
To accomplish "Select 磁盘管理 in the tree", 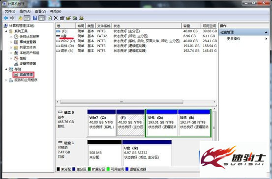I will 26,75.
